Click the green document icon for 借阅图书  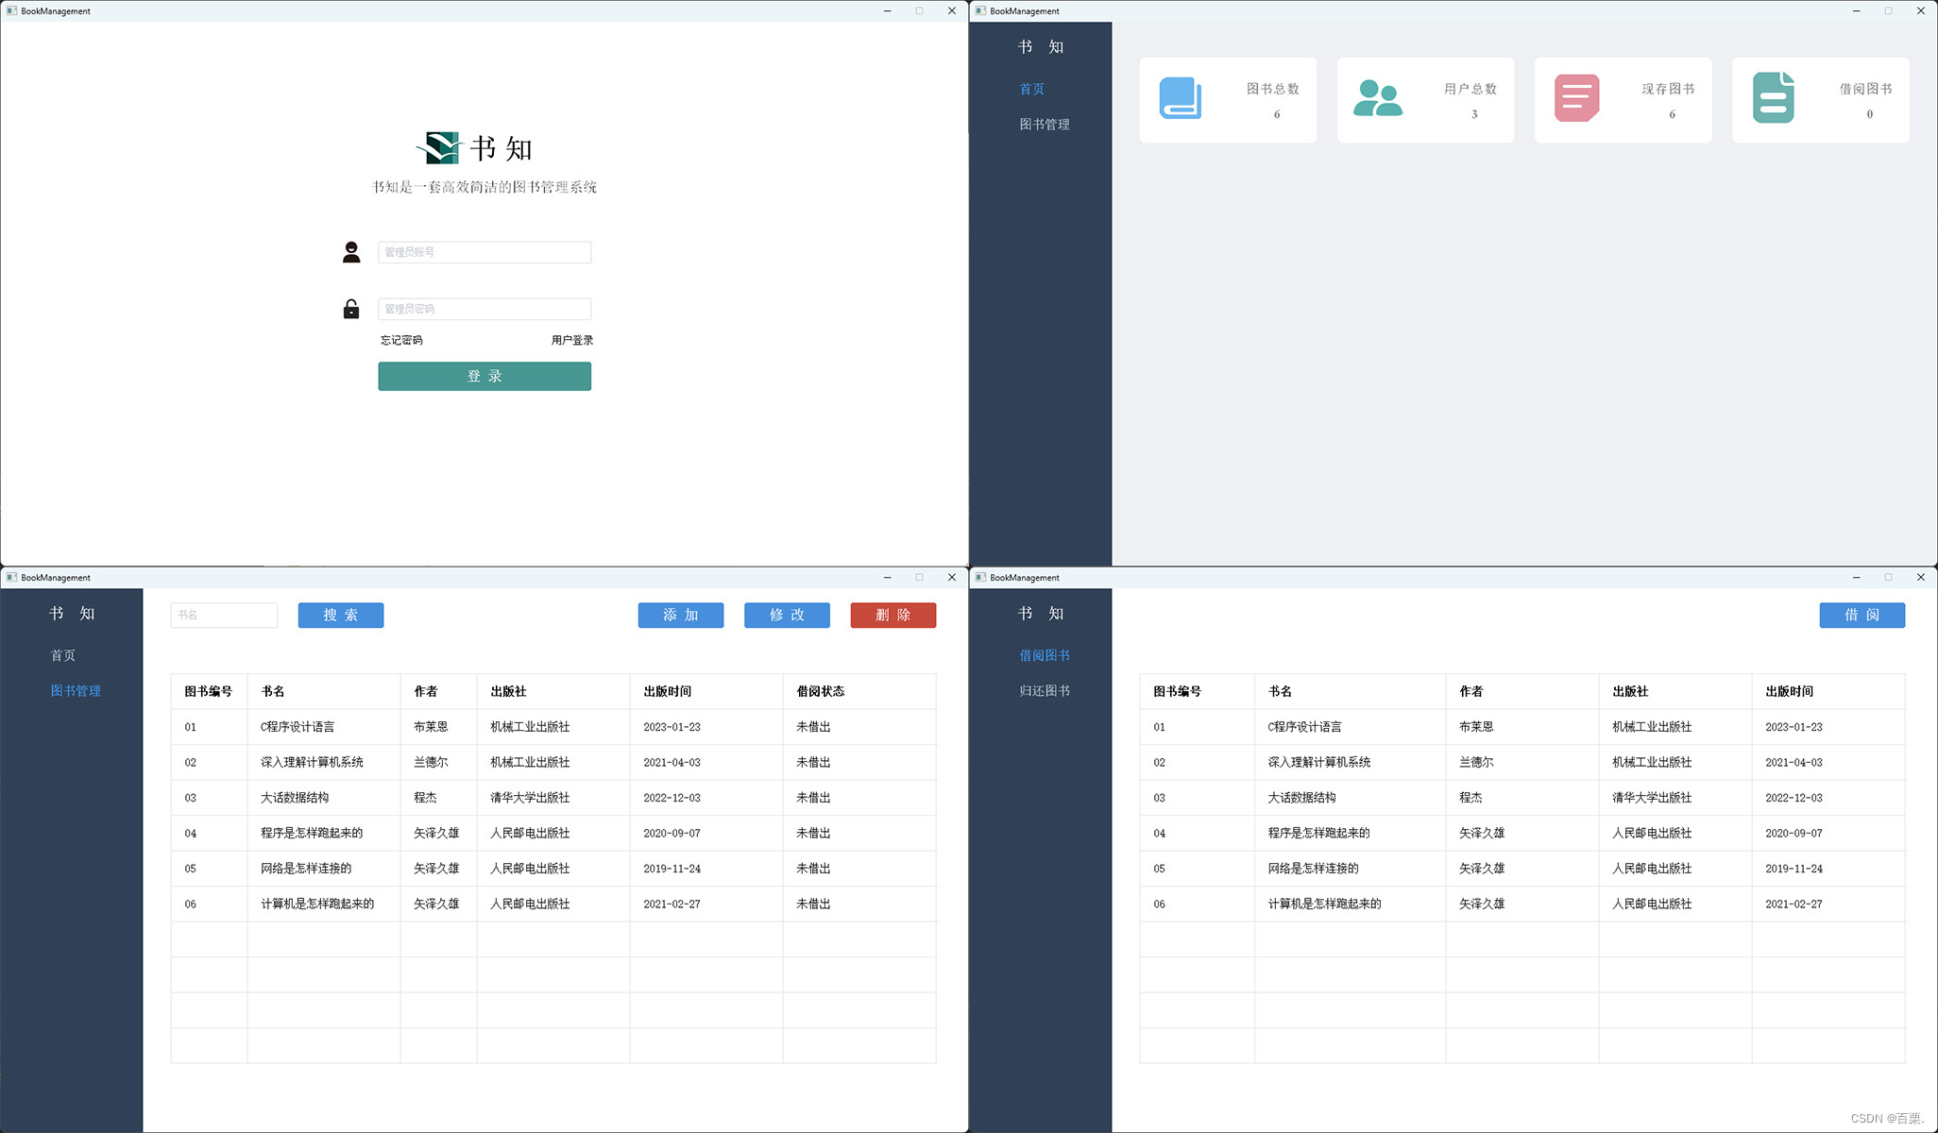[x=1773, y=98]
